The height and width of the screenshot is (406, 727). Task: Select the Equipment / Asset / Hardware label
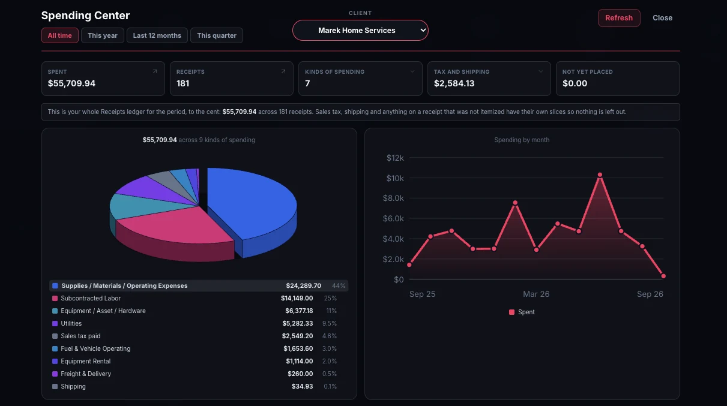(103, 311)
